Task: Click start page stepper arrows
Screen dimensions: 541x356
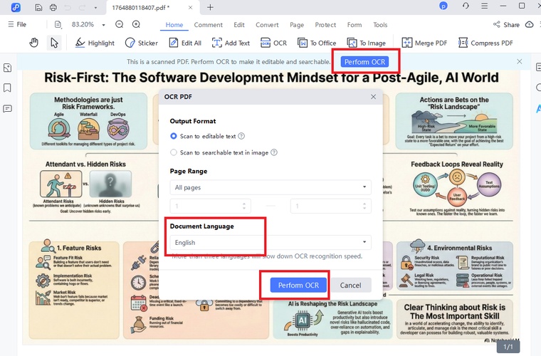Action: pyautogui.click(x=244, y=206)
